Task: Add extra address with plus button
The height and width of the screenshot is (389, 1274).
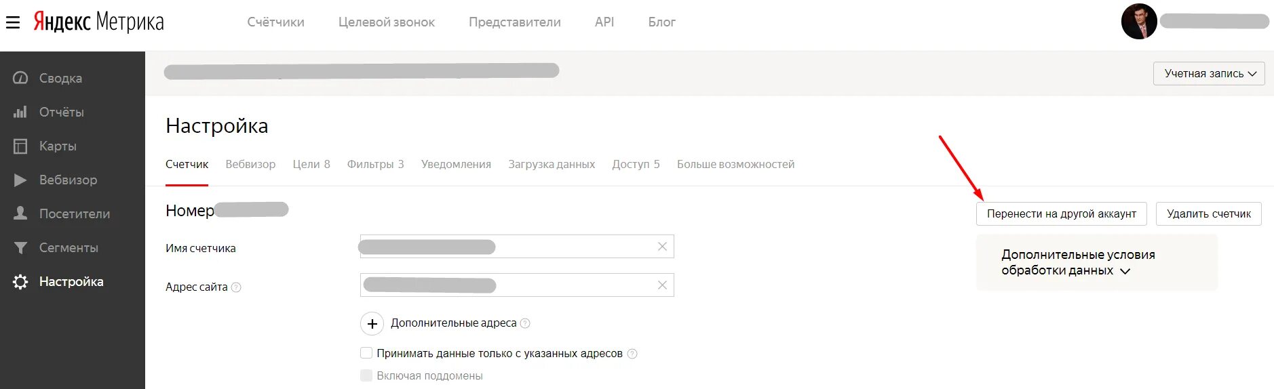Action: pos(372,324)
